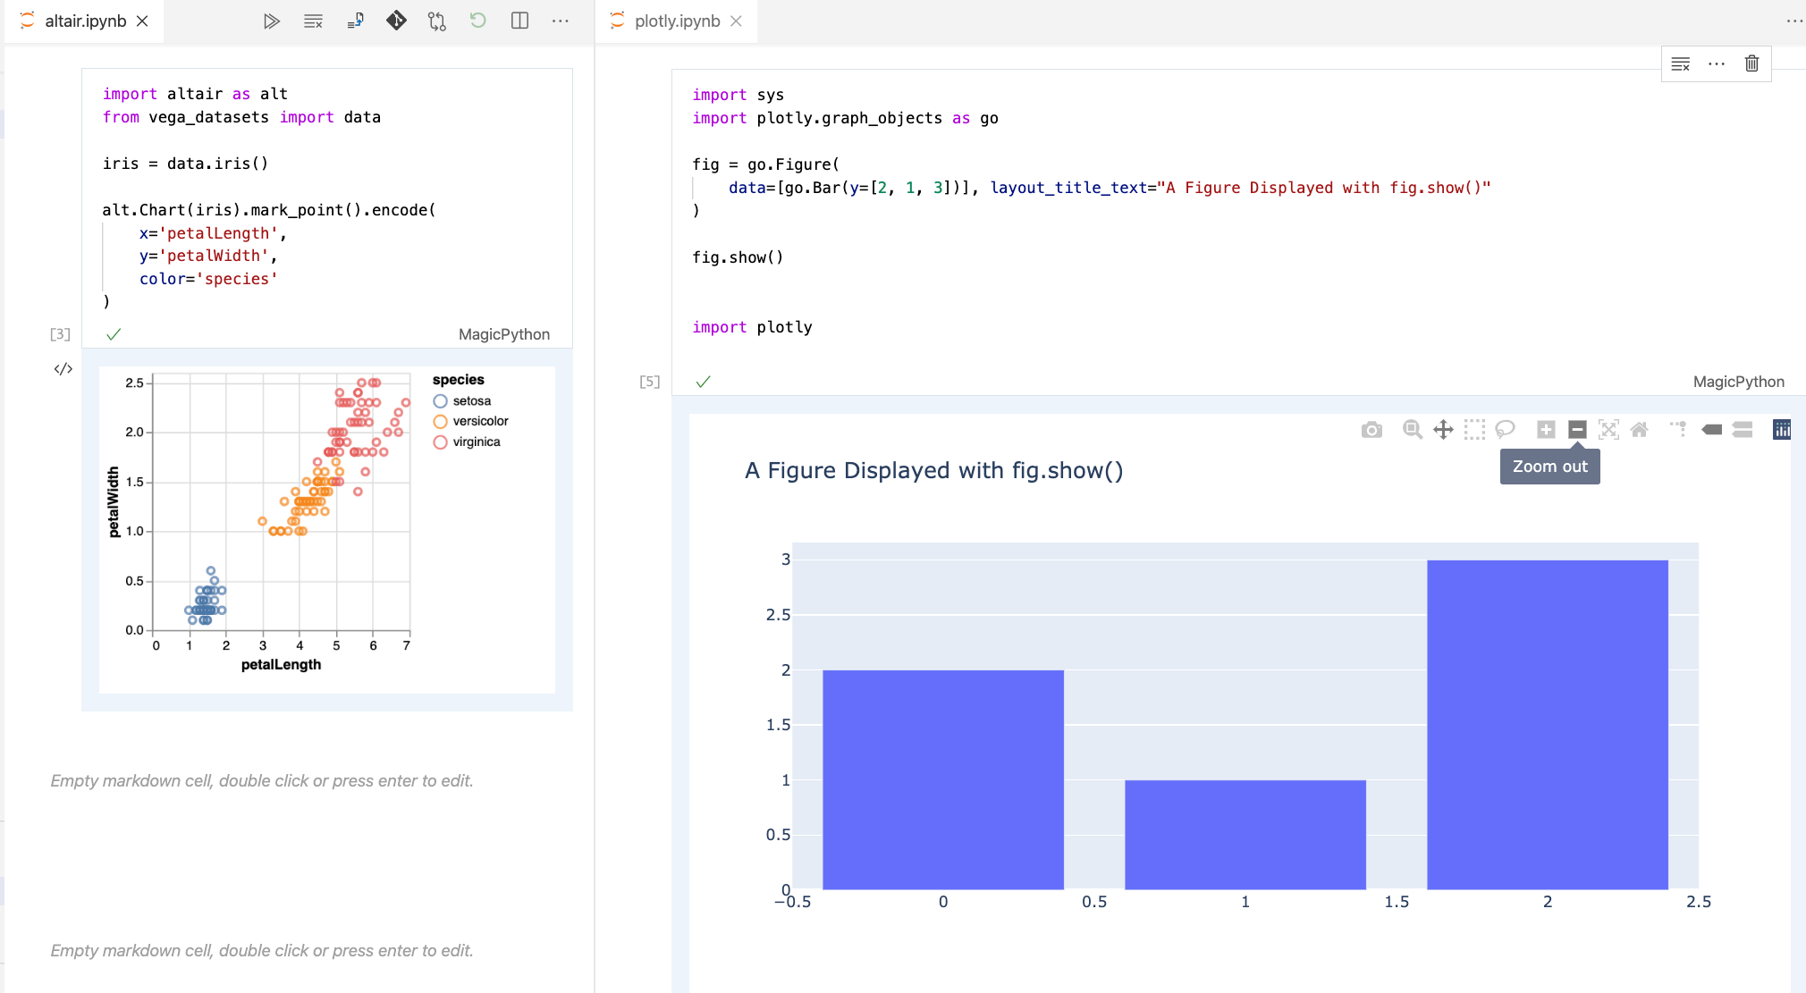1806x993 pixels.
Task: Zoom out on the bar chart
Action: [x=1576, y=430]
